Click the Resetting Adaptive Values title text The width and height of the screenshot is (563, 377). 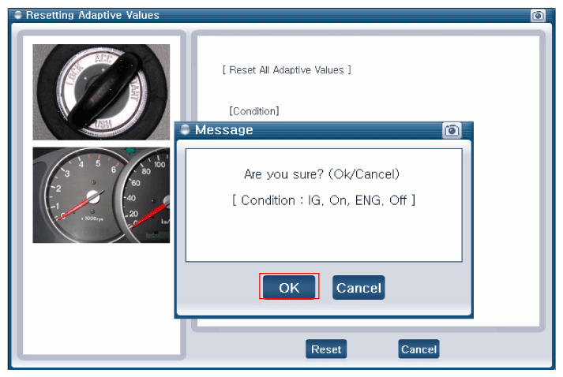[92, 15]
